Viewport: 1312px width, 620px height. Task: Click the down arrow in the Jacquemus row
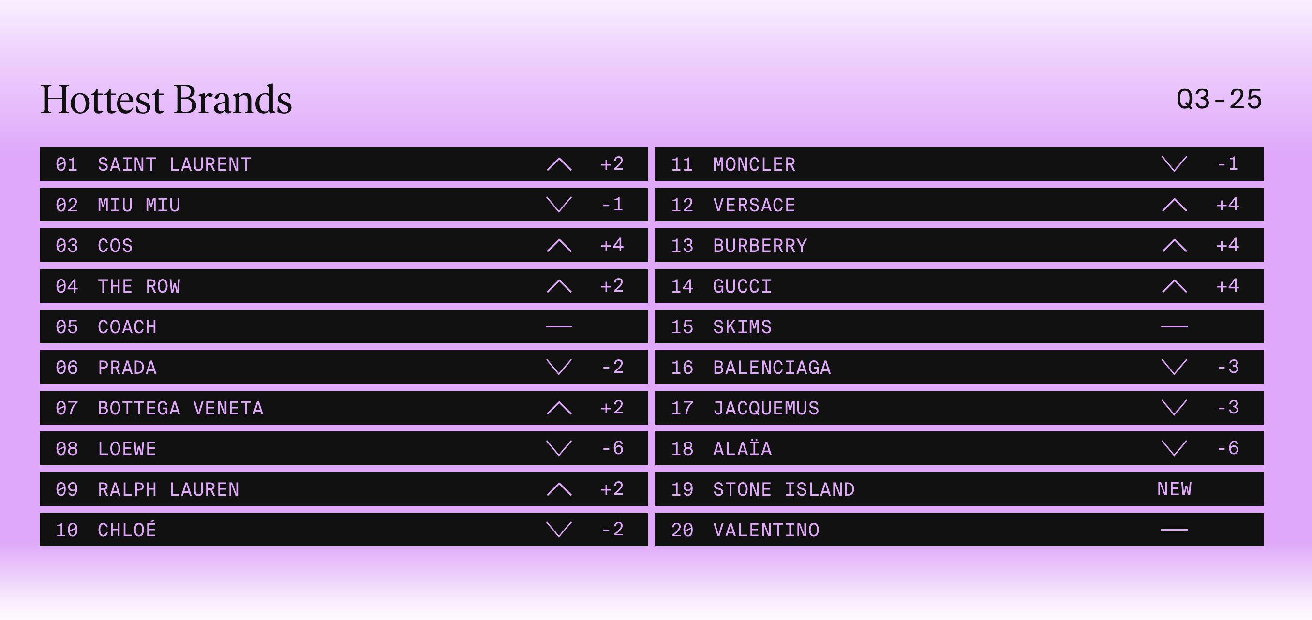(x=1174, y=408)
